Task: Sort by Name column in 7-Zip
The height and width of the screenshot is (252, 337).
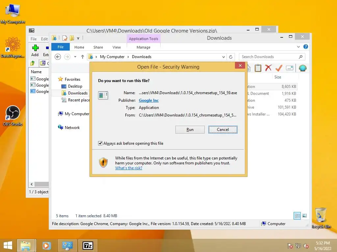Action: pos(36,72)
